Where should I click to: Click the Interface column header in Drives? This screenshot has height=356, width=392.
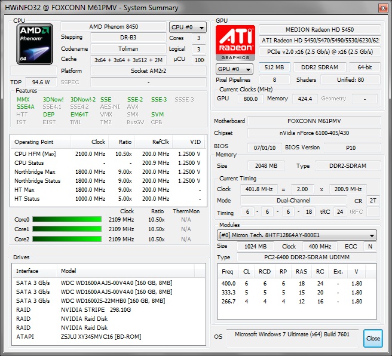pyautogui.click(x=34, y=271)
